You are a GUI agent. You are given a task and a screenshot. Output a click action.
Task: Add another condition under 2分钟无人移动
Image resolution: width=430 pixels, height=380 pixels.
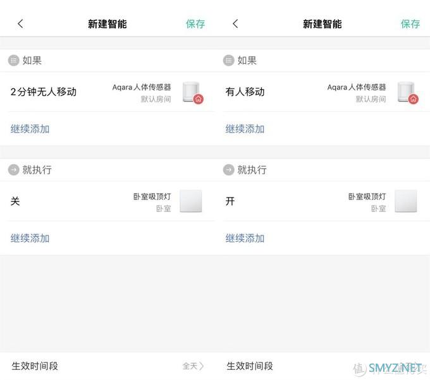30,129
